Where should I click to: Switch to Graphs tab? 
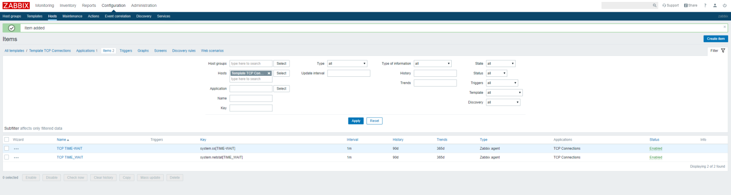143,51
